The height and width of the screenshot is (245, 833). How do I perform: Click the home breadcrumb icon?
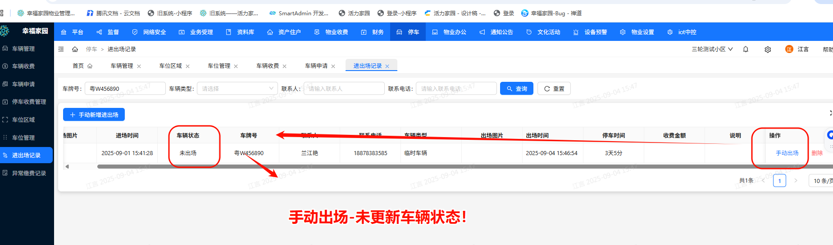[75, 49]
